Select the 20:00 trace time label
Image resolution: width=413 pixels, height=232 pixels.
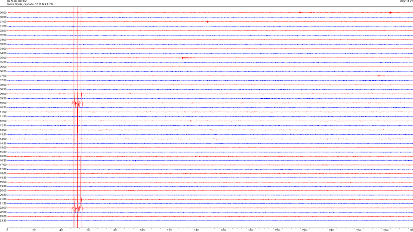[x=3, y=190]
